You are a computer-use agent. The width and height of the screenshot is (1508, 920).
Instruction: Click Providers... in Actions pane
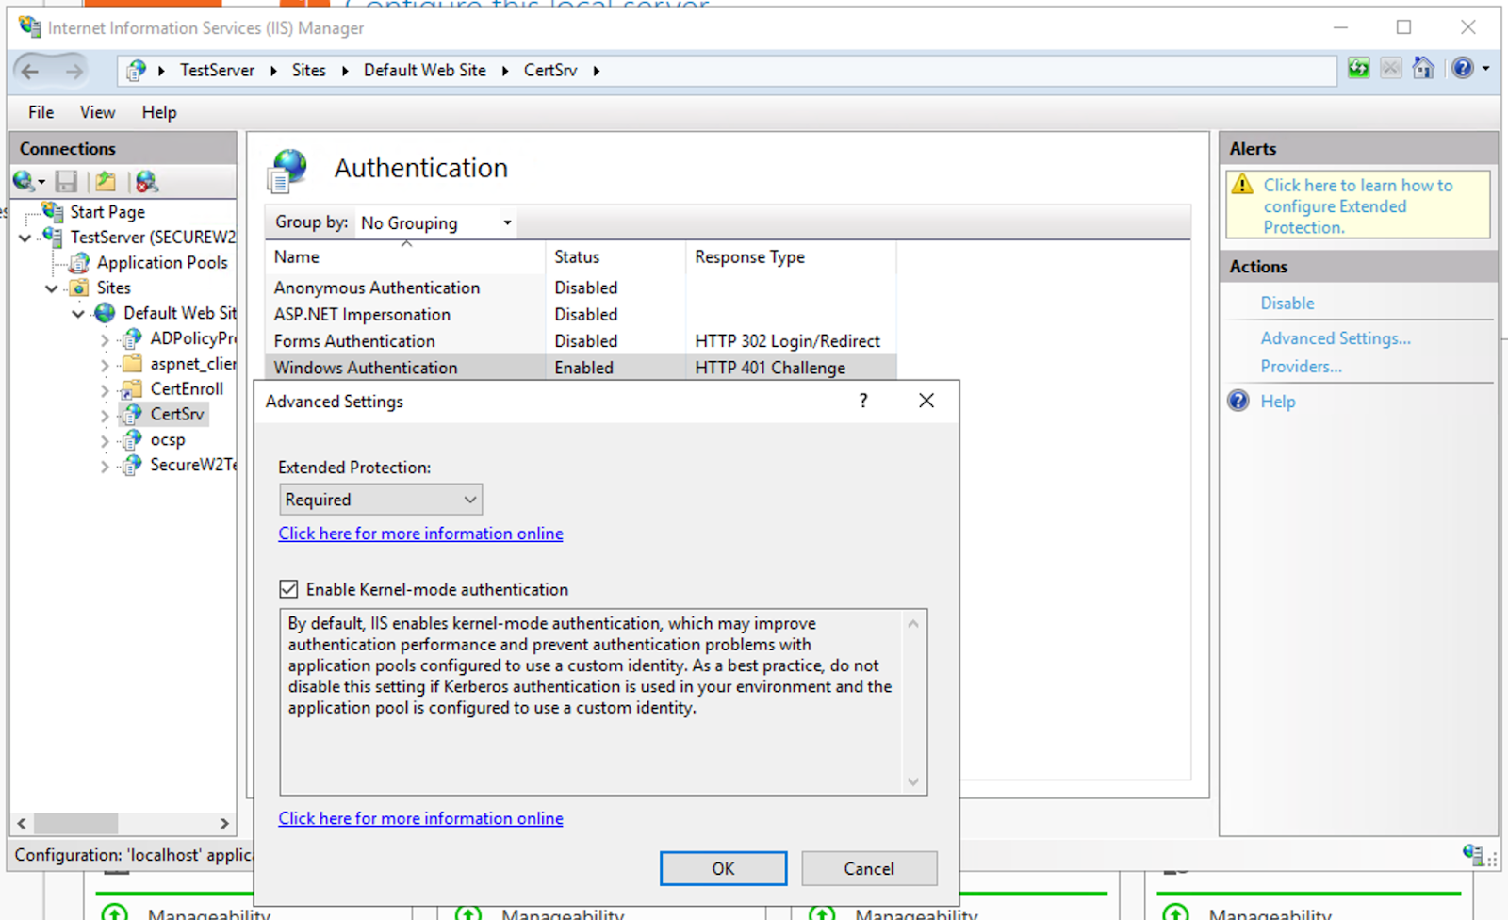1302,366
